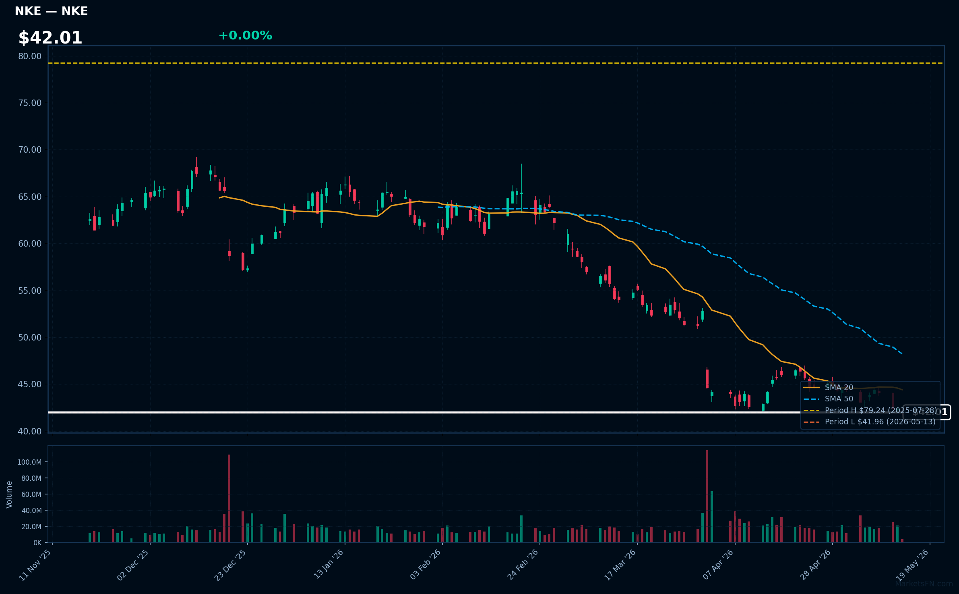This screenshot has height=594, width=959.
Task: Click the 19 May '26 date label
Action: point(913,565)
